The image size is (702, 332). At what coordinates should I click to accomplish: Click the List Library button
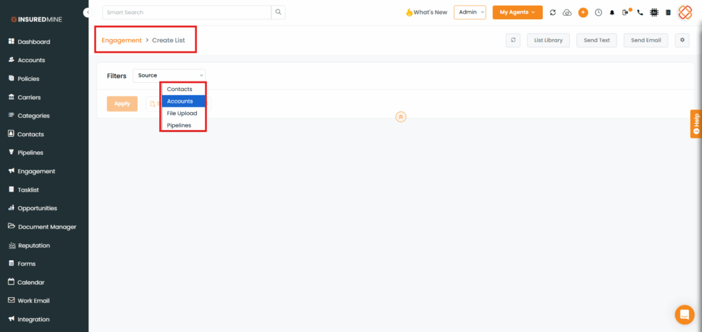pyautogui.click(x=548, y=40)
